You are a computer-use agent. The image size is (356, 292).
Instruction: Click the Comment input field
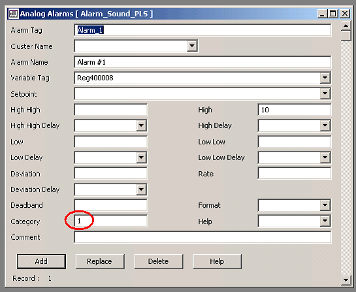coord(202,237)
